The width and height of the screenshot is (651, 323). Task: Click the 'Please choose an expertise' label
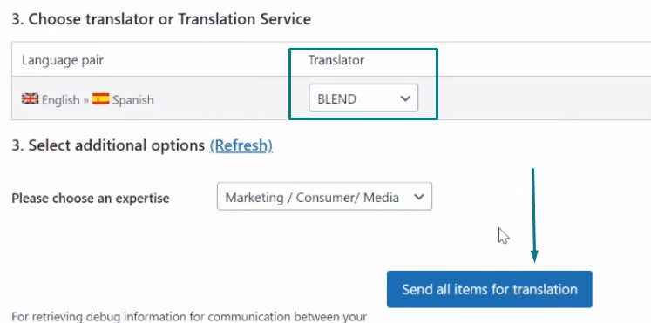tap(91, 198)
